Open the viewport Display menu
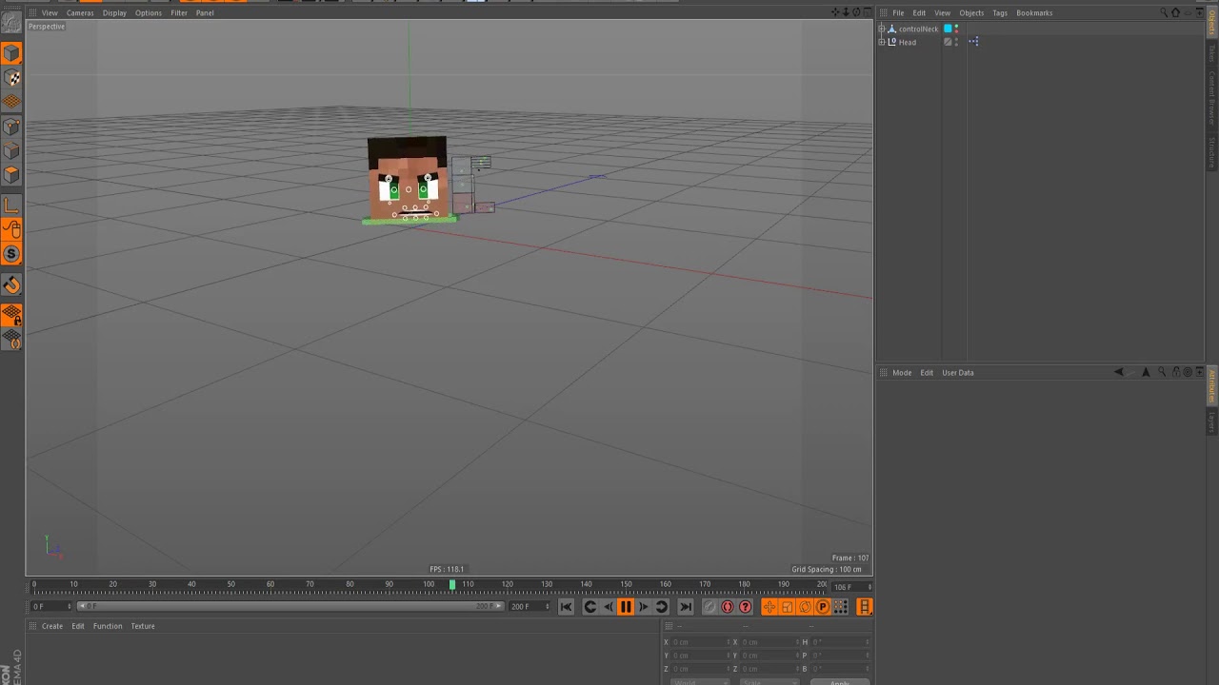 (x=114, y=12)
